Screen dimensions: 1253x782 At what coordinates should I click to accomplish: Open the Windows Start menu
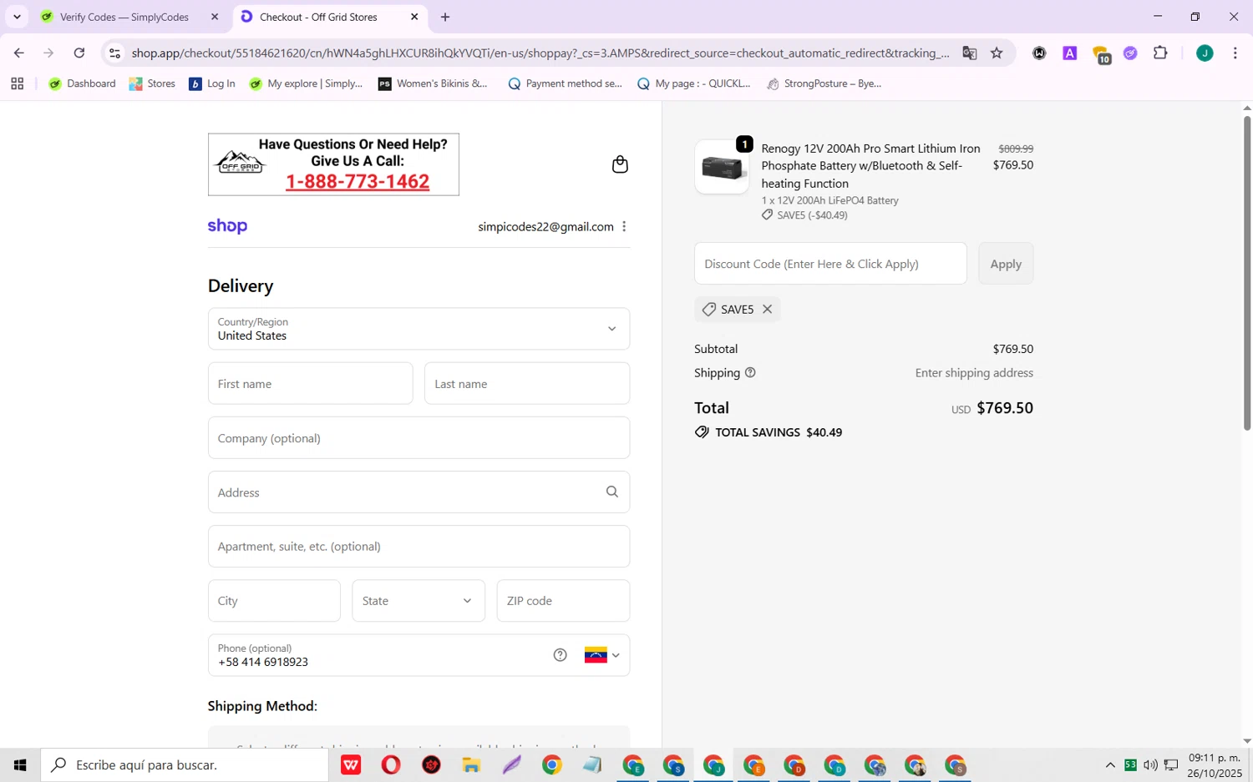point(20,764)
